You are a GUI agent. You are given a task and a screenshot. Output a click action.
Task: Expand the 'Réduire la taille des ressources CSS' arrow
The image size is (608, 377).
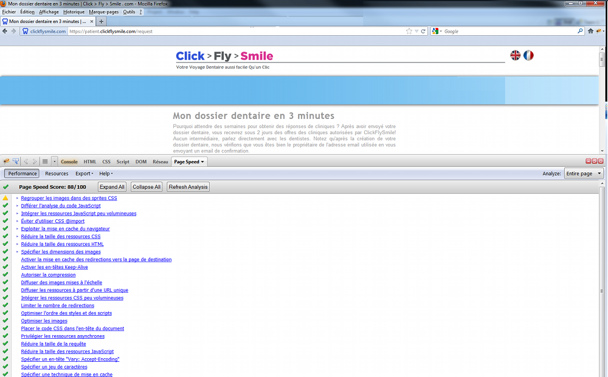(x=17, y=237)
